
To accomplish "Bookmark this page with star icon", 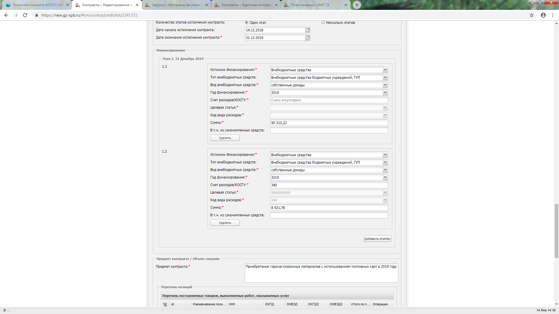I will (532, 15).
